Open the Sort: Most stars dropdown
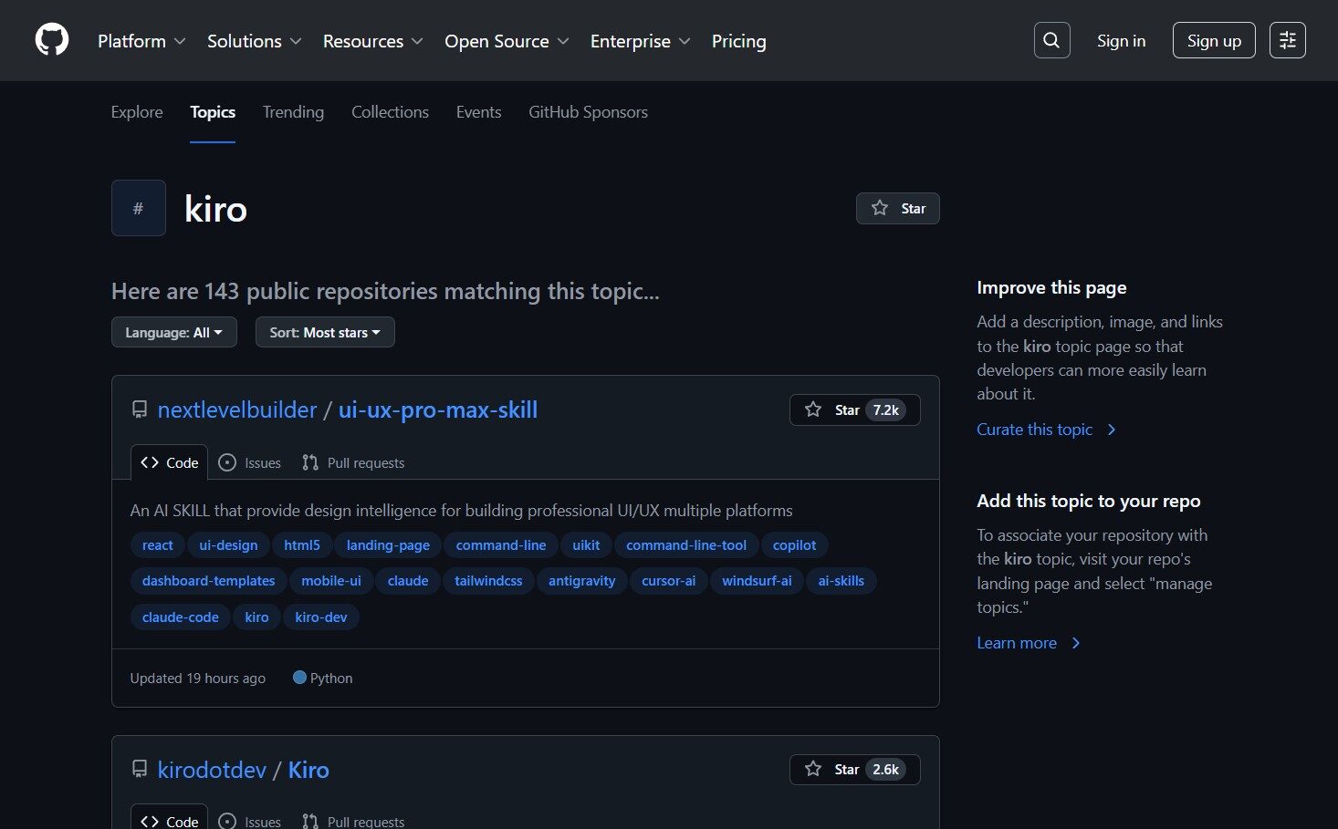The image size is (1338, 829). pyautogui.click(x=324, y=333)
